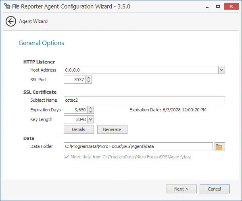Viewport: 242px width, 201px height.
Task: Increase the SSL Port value by one
Action: 89,78
